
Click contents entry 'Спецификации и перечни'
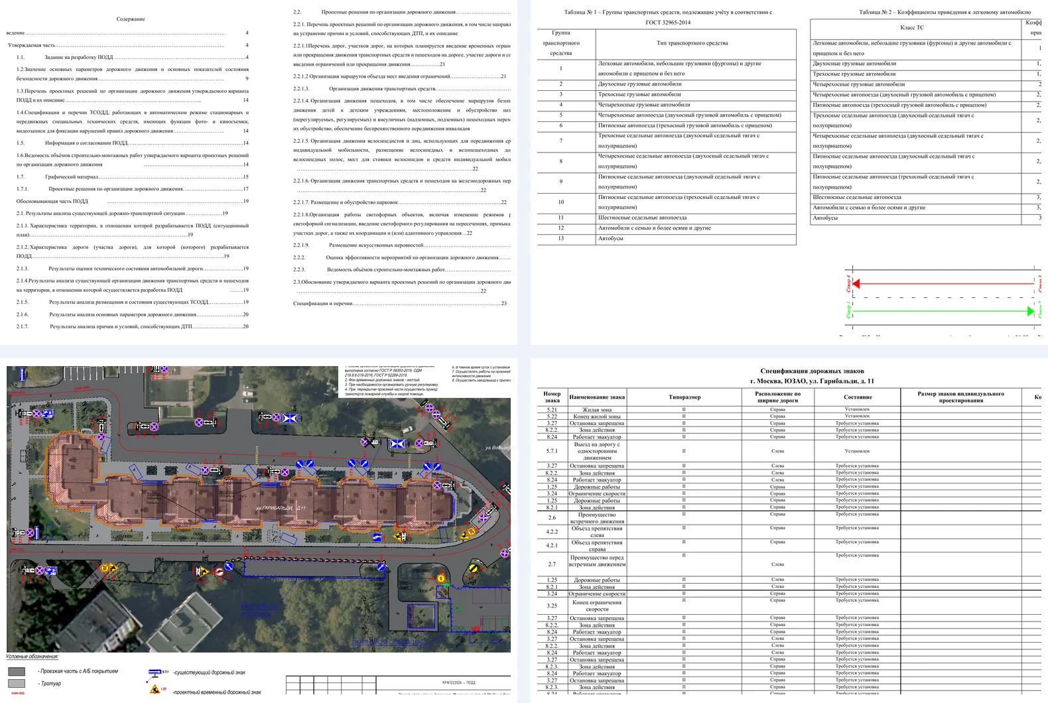click(x=400, y=303)
